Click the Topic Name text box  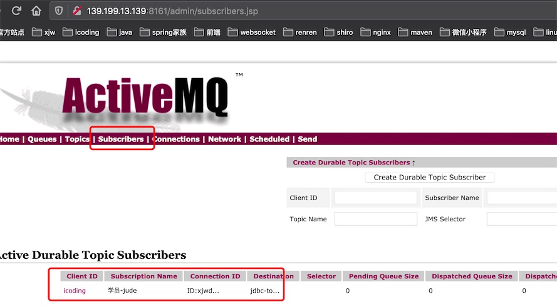[375, 219]
